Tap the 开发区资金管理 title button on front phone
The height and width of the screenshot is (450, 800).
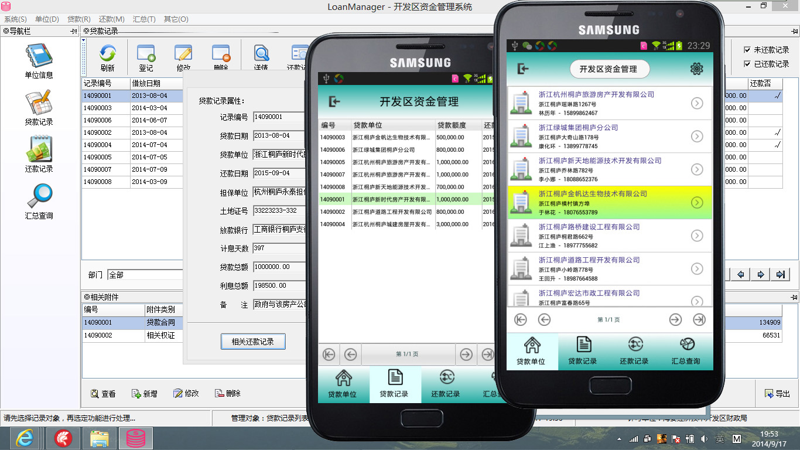(x=609, y=69)
